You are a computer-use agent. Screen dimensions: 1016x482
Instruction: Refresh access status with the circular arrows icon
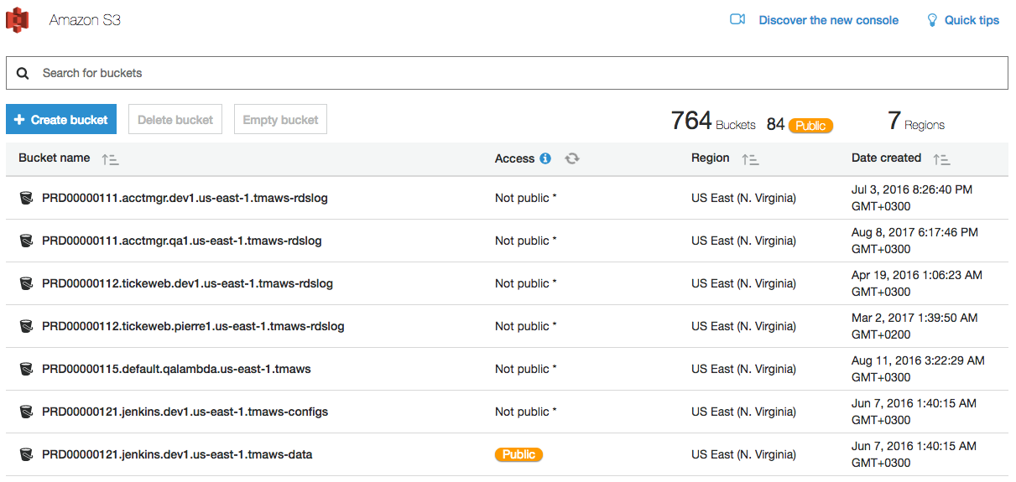572,158
